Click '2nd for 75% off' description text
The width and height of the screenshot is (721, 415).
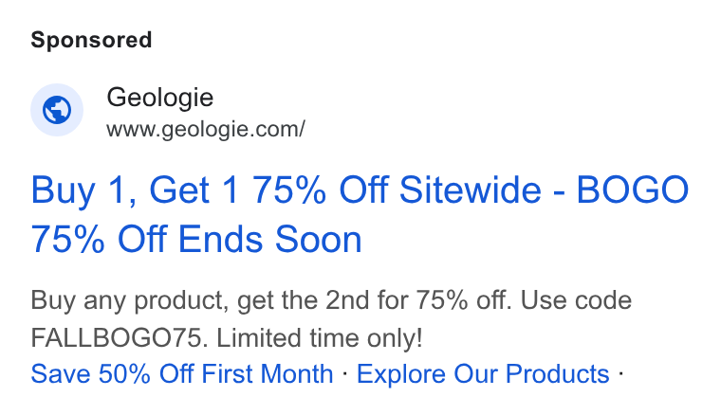point(418,300)
